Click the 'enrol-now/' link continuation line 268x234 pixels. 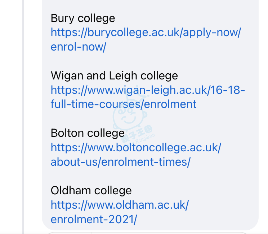coord(79,47)
